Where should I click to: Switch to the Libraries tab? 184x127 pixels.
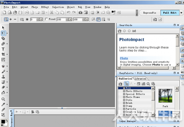click(141, 78)
